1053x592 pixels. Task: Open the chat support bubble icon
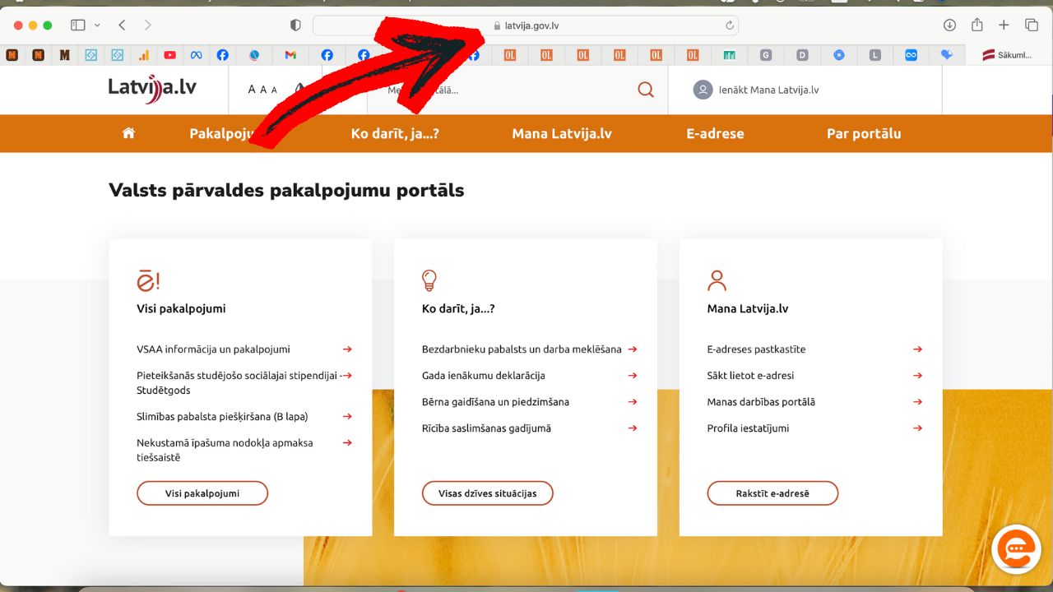click(1016, 549)
